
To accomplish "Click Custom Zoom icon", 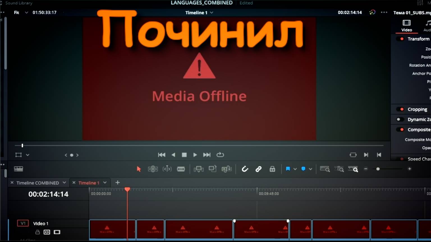I will (x=353, y=169).
